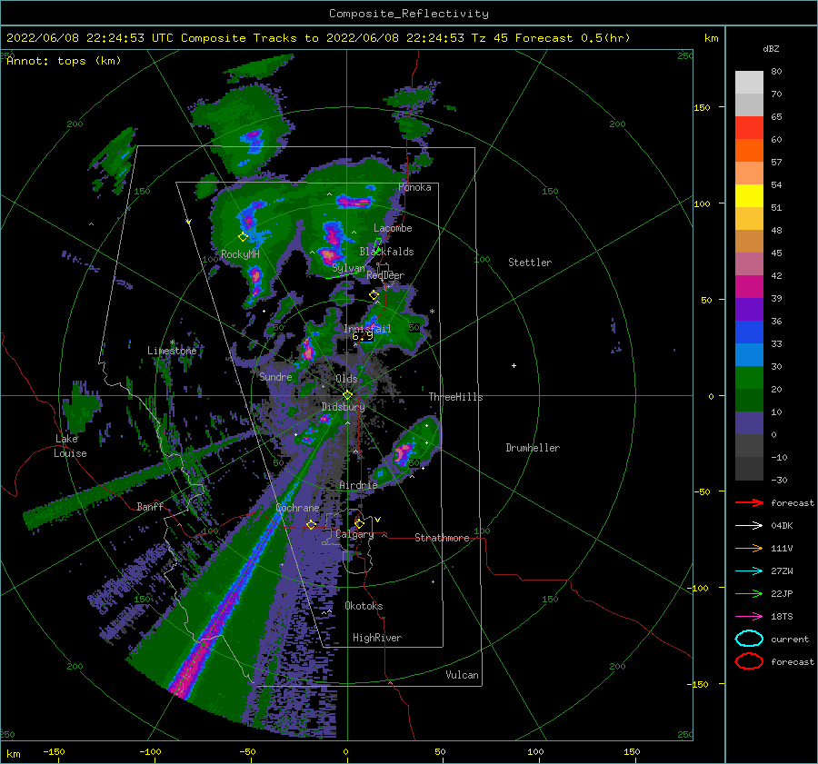Click the Airdrie city label
Image resolution: width=818 pixels, height=764 pixels.
coord(358,485)
